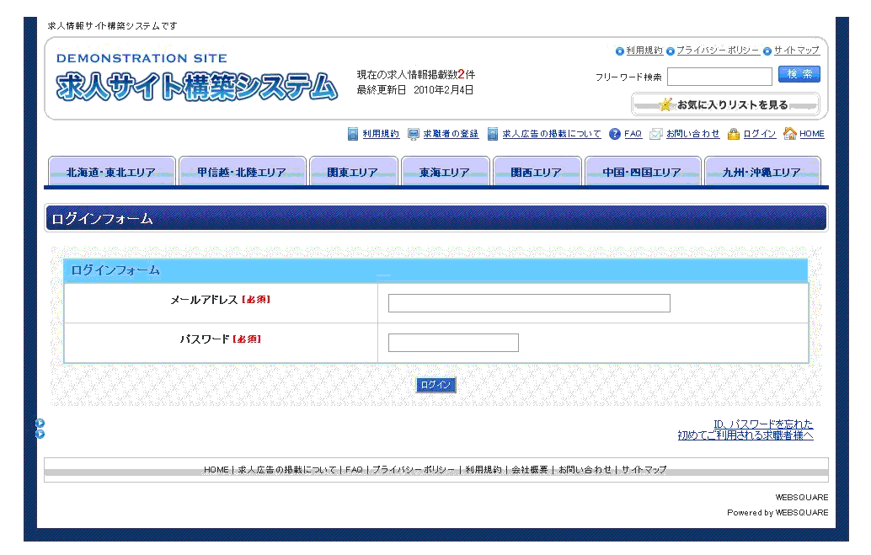This screenshot has width=871, height=555.
Task: Click inside the メールアドレス input field
Action: [528, 302]
